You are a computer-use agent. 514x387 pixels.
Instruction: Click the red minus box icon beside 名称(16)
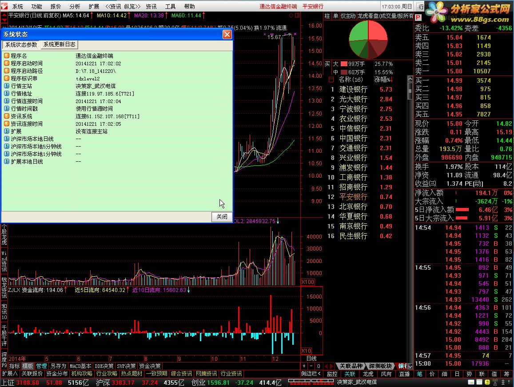tap(331, 80)
